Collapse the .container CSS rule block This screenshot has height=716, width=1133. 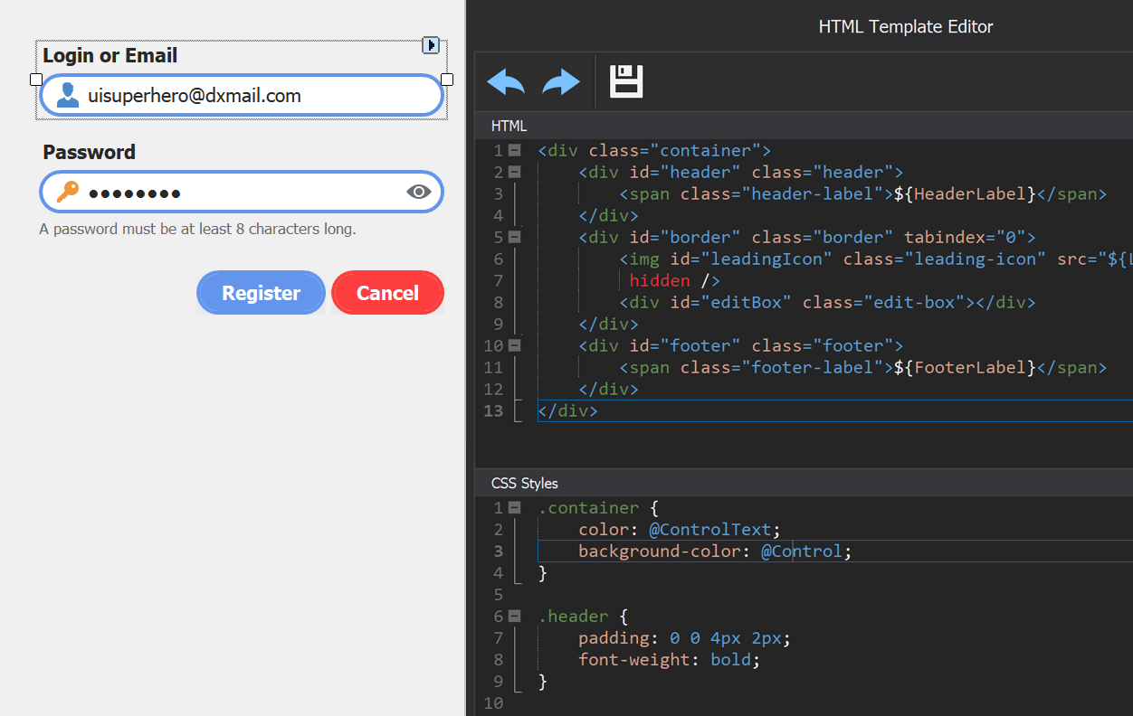pyautogui.click(x=514, y=508)
